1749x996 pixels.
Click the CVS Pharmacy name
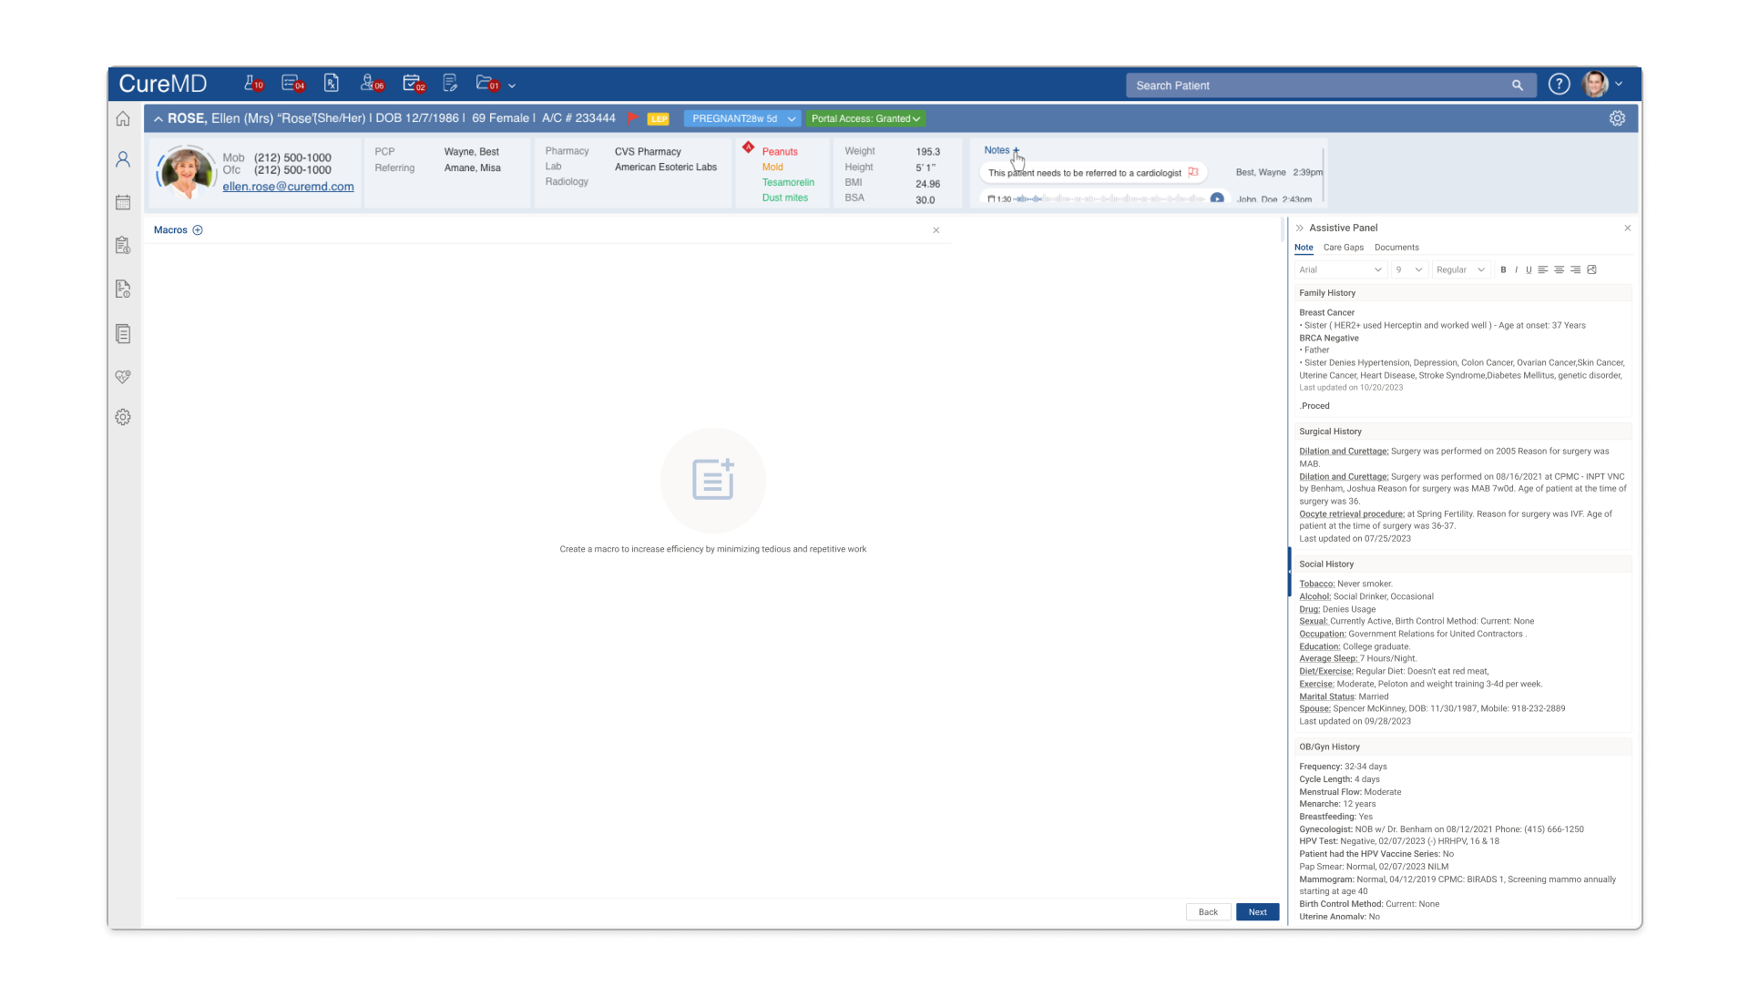(648, 152)
